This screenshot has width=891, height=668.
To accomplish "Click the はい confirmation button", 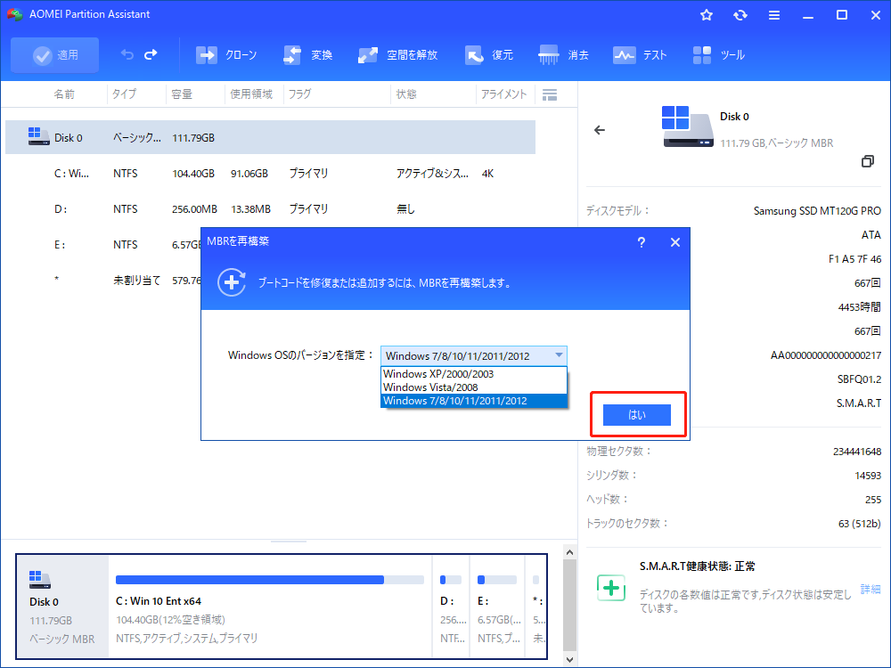I will tap(637, 415).
